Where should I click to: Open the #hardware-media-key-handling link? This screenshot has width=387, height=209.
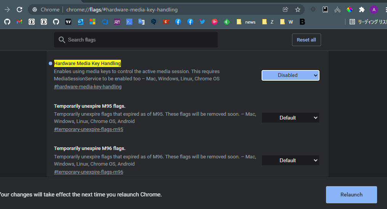(88, 87)
